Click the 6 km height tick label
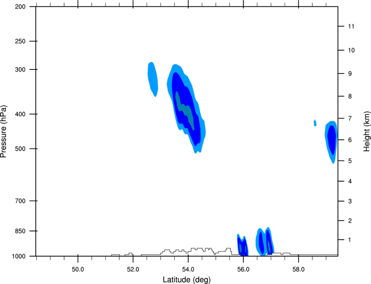 [x=350, y=140]
